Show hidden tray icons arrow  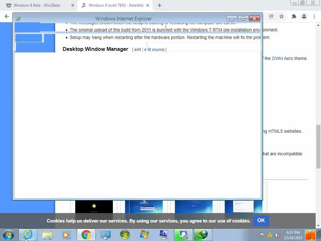point(255,235)
